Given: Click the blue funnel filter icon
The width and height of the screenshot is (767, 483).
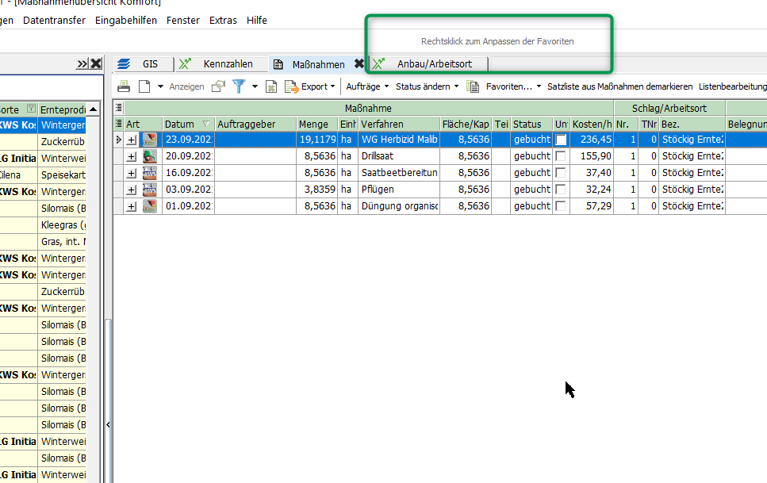Looking at the screenshot, I should [238, 86].
